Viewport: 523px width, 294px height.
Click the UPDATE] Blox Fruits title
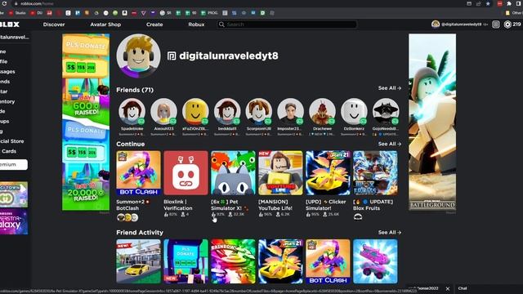point(373,205)
